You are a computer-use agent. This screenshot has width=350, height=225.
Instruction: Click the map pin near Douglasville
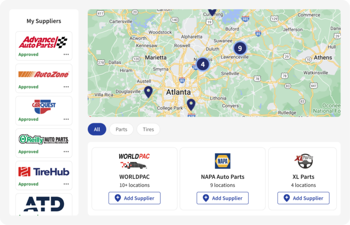pyautogui.click(x=148, y=92)
